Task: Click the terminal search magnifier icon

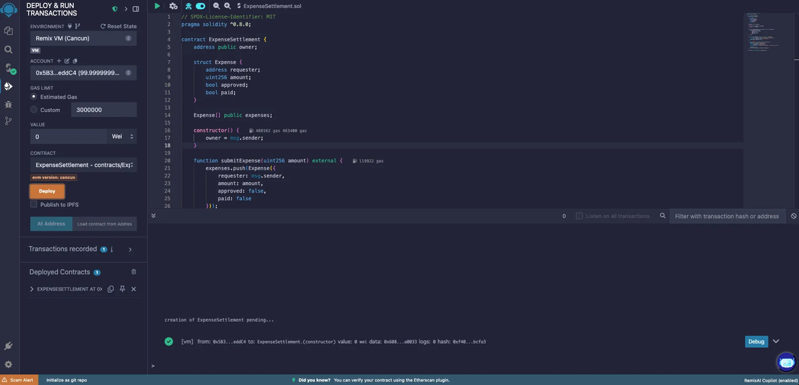Action: point(663,216)
